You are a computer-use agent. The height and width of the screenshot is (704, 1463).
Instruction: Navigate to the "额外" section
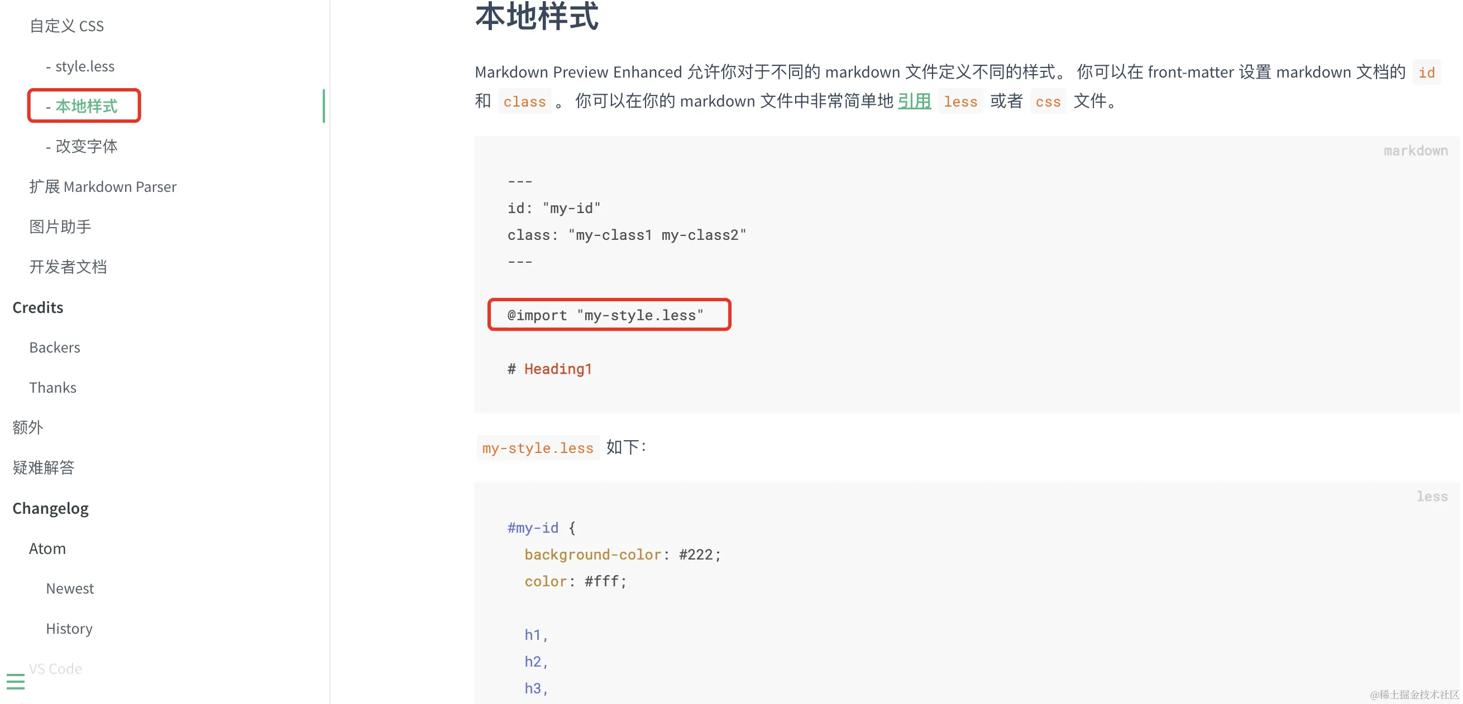click(27, 427)
